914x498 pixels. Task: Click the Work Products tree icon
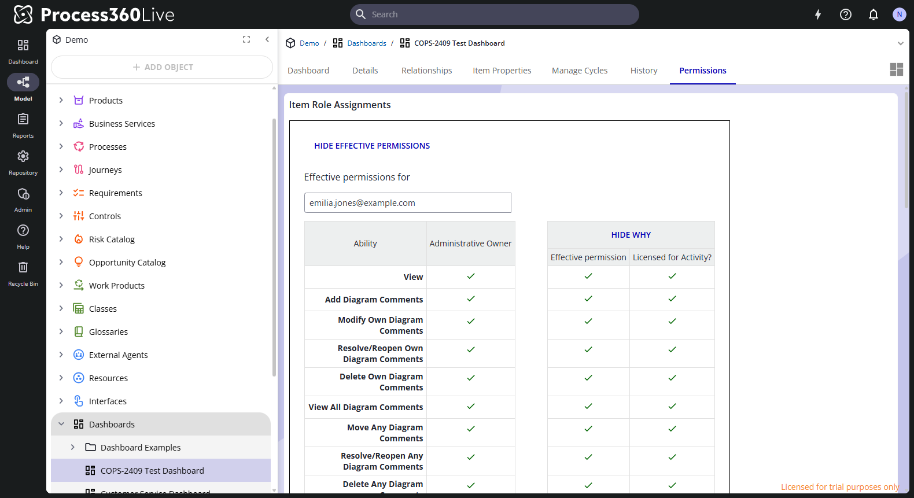point(79,285)
